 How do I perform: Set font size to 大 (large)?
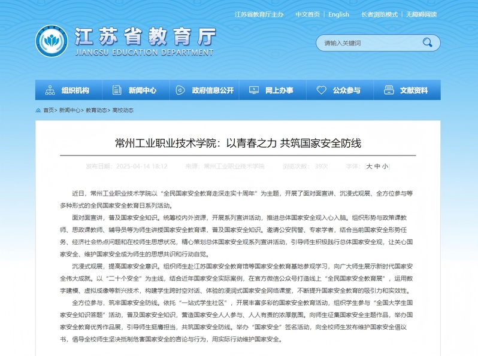[370, 166]
